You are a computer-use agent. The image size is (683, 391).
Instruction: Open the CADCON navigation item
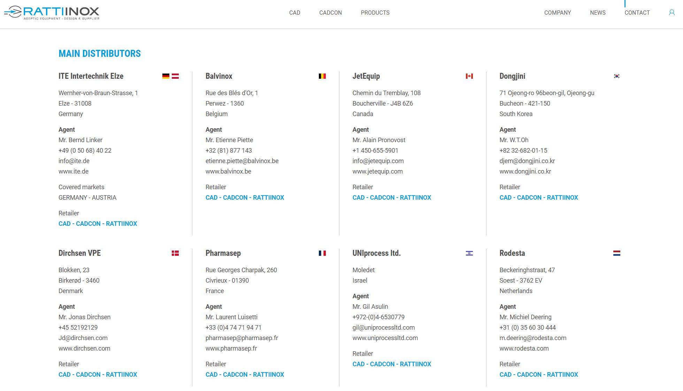pos(330,13)
